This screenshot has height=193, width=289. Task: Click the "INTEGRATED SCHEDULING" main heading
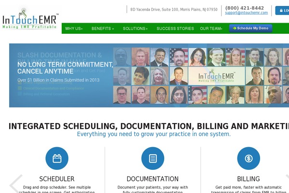click(x=149, y=126)
